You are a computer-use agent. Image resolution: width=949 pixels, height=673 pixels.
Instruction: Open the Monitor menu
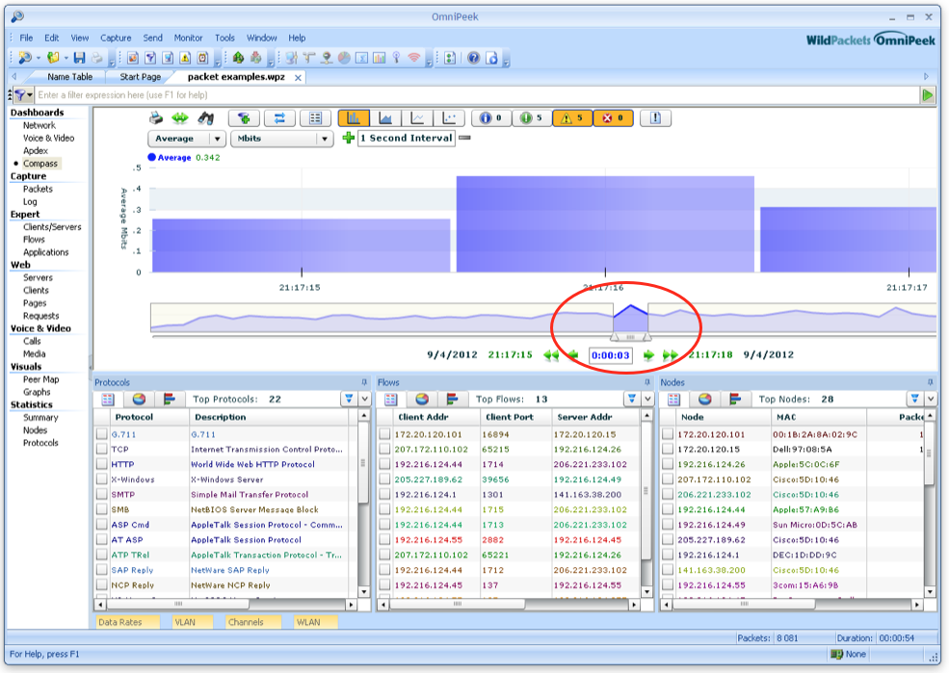[x=188, y=38]
